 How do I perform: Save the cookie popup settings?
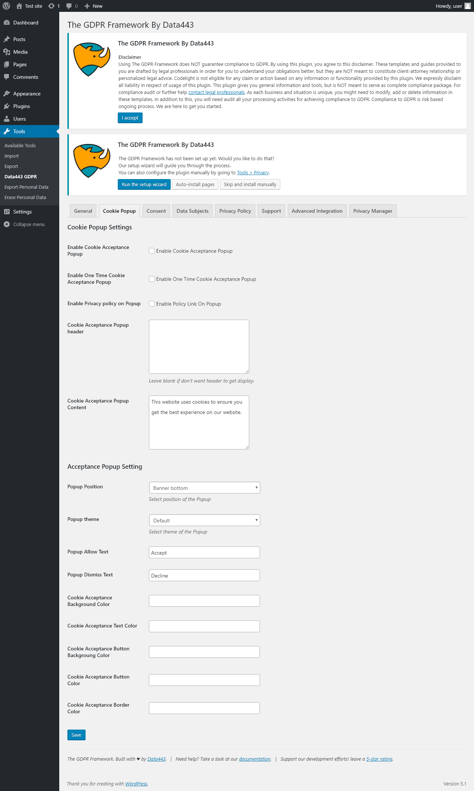coord(76,735)
